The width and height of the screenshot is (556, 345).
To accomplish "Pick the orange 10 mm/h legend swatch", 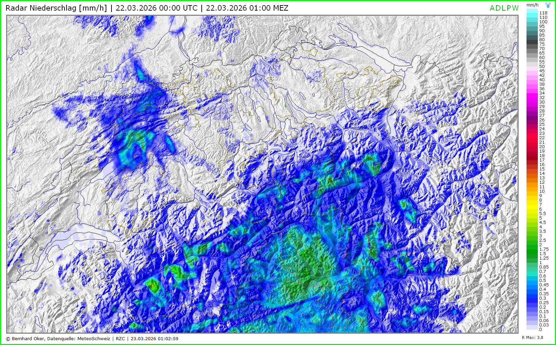I will 532,191.
